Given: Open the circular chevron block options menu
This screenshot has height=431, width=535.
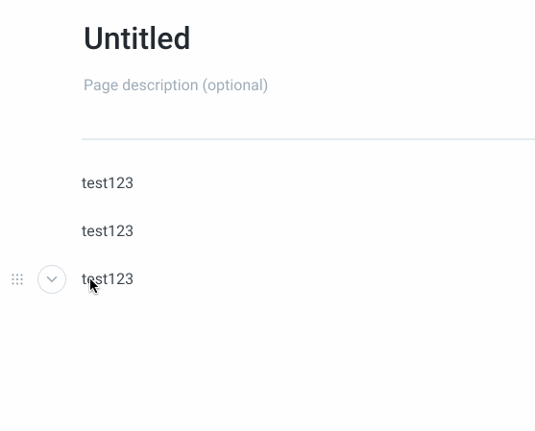Looking at the screenshot, I should 52,279.
